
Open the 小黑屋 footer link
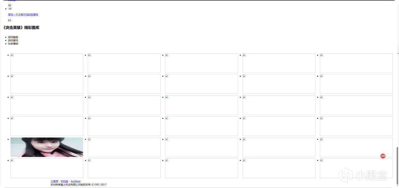(54, 181)
